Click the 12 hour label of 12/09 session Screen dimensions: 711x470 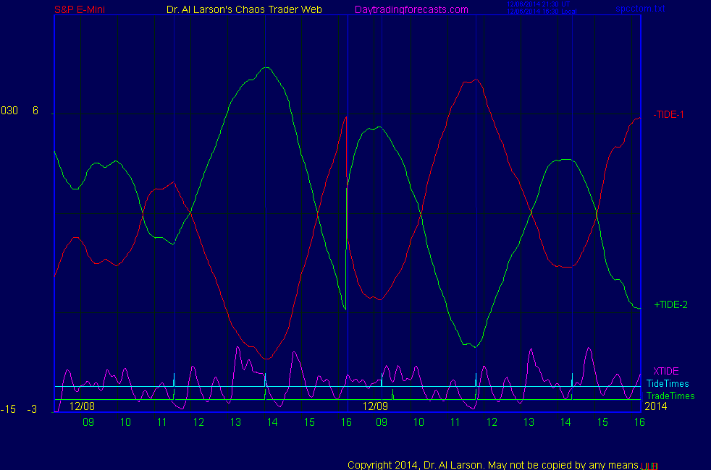pyautogui.click(x=492, y=422)
